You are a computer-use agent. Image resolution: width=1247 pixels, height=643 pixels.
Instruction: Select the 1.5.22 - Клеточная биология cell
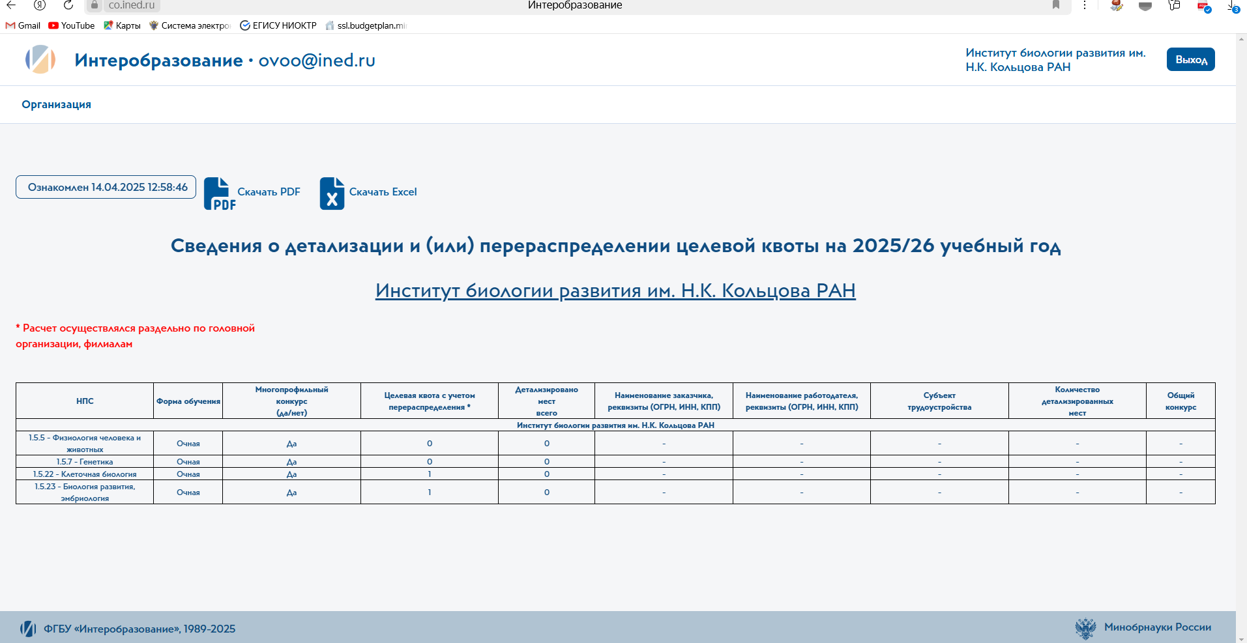click(x=85, y=474)
